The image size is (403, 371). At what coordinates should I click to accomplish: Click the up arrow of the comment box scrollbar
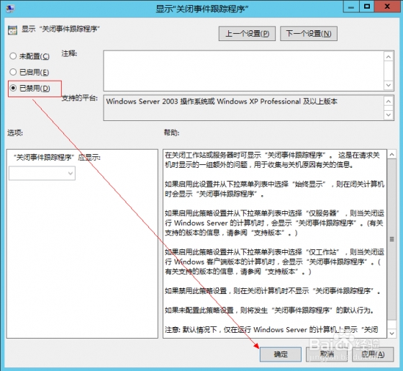(389, 57)
